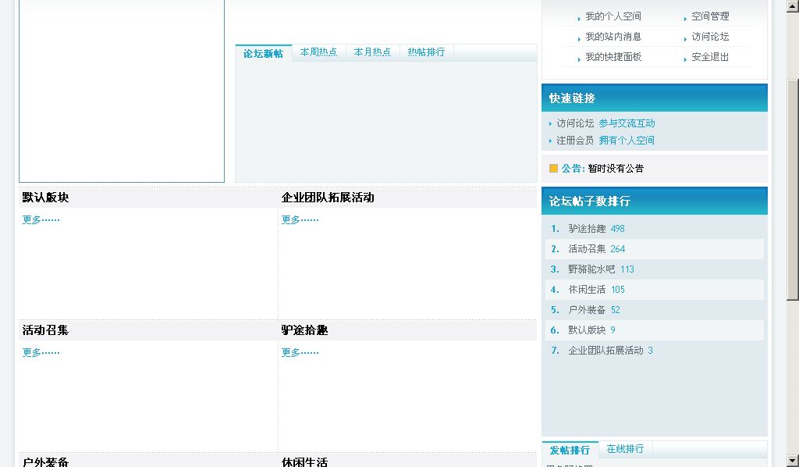
Task: Click post count 113
Action: pos(627,269)
